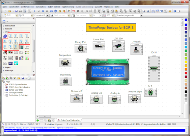The image size is (190, 136).
Task: Click the yellow hand icon in the main toolbar
Action: [60, 11]
